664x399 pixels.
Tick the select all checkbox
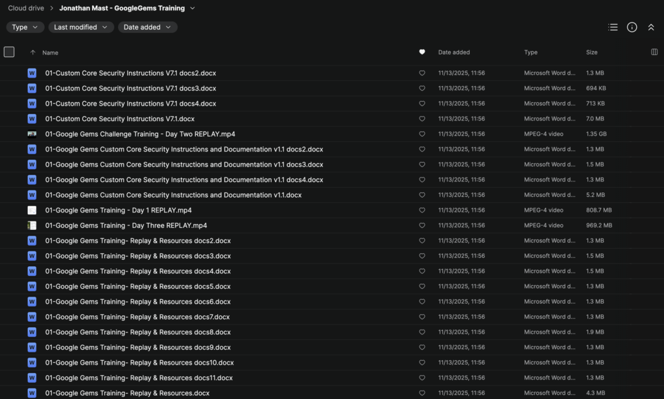coord(9,52)
